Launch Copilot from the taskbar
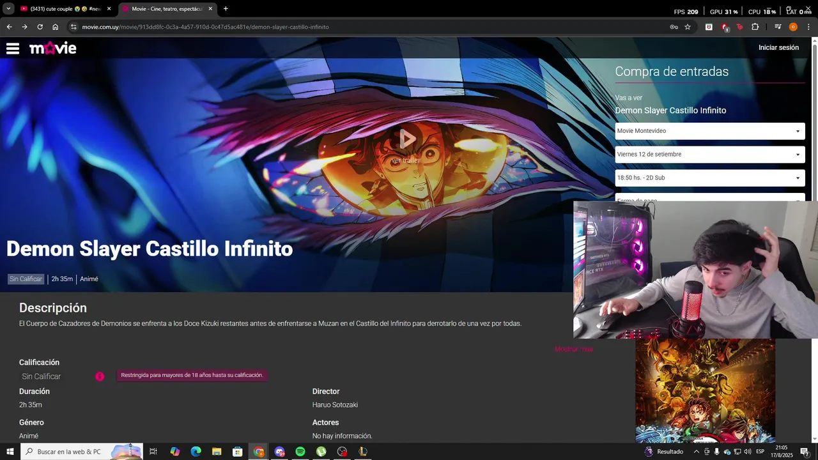Image resolution: width=818 pixels, height=460 pixels. pos(175,452)
